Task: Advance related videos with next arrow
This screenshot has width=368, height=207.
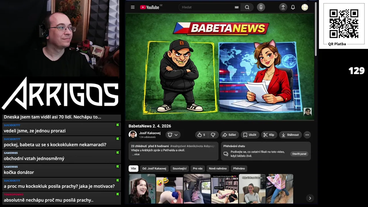Action: (310, 198)
